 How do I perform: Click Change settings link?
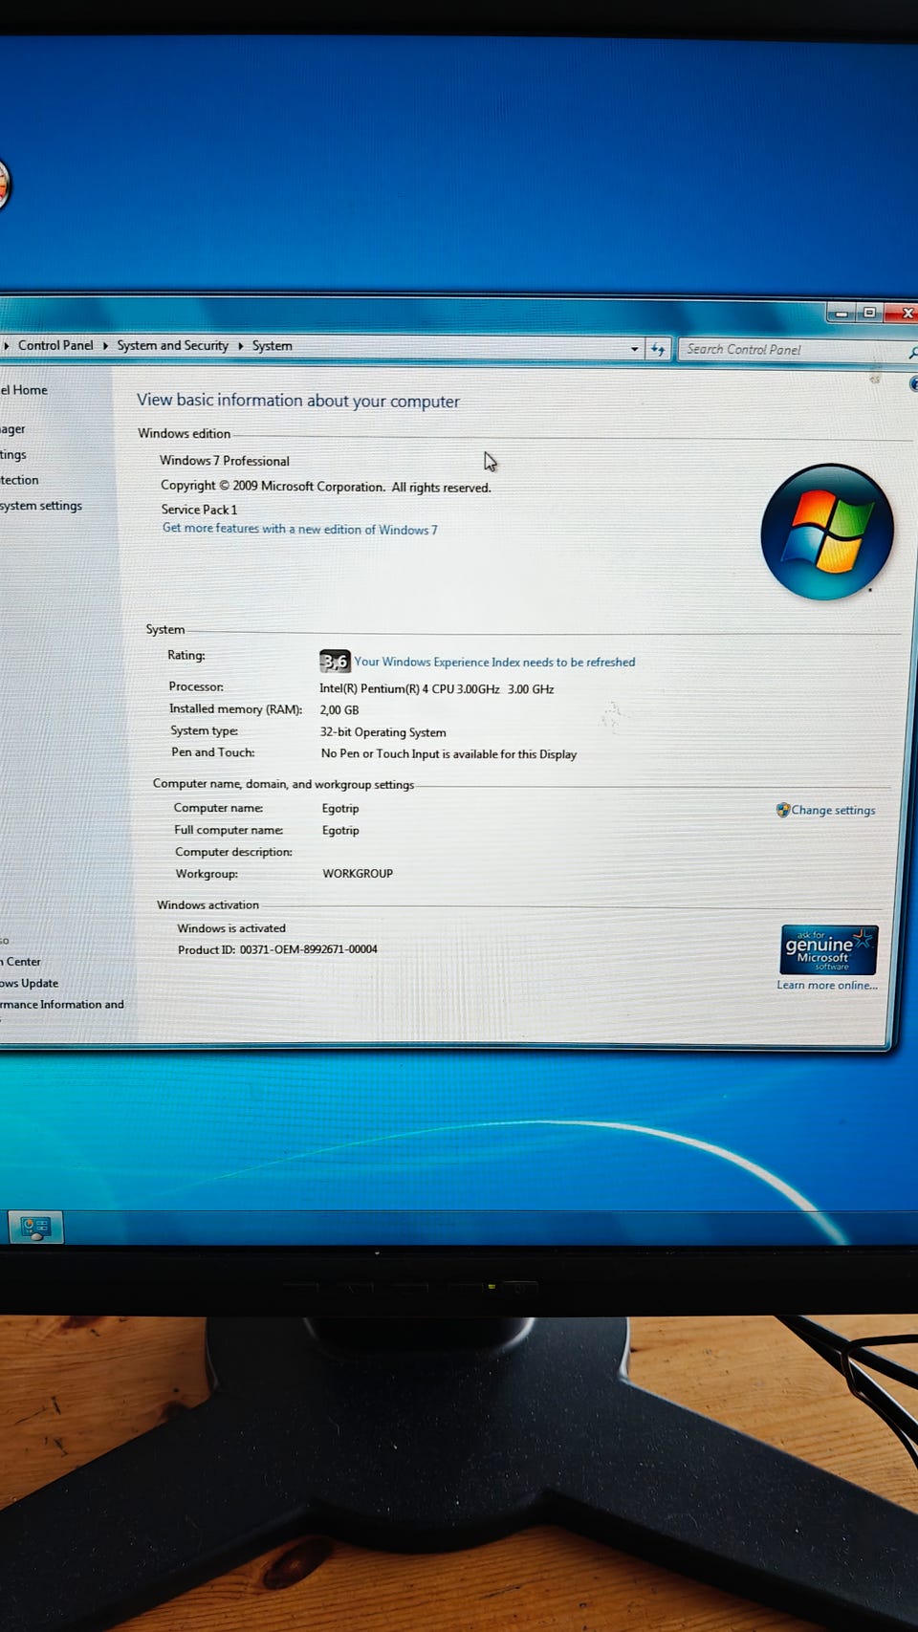pos(833,810)
